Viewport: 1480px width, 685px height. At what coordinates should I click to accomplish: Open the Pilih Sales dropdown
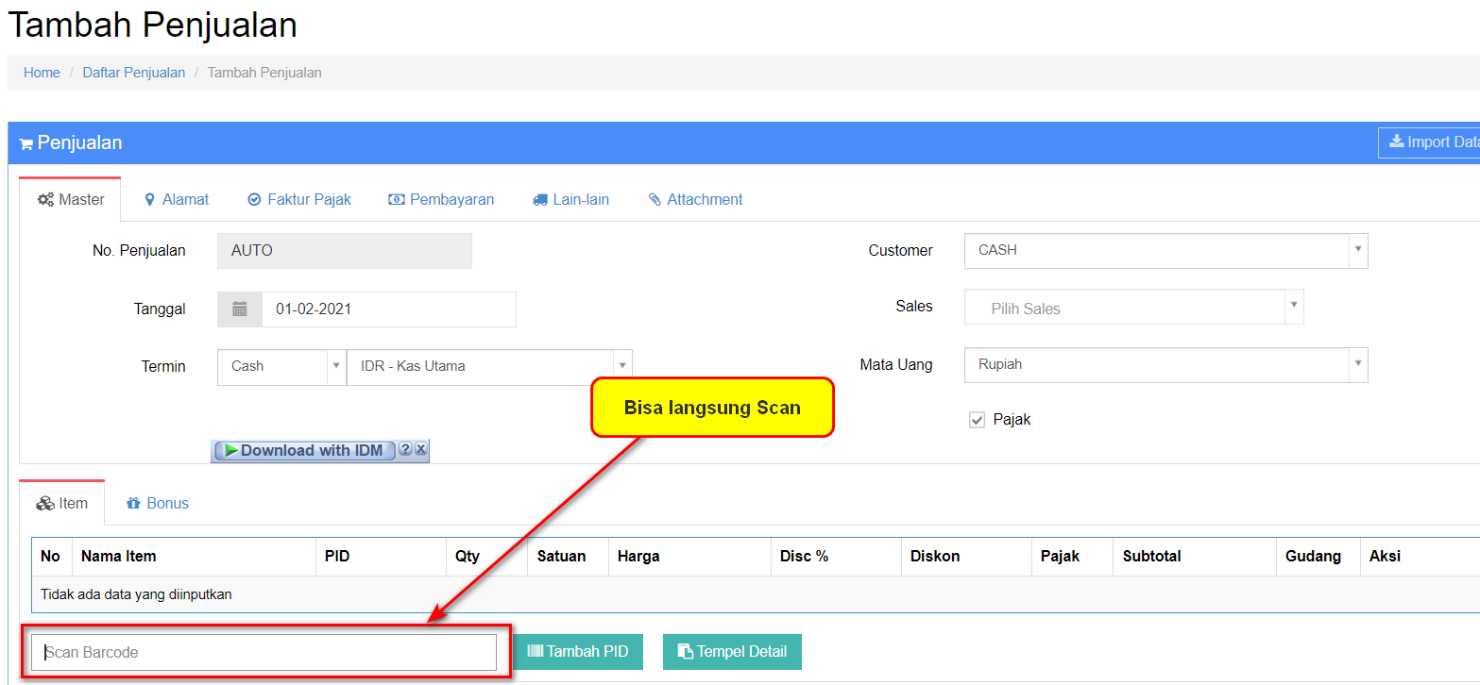coord(1133,308)
